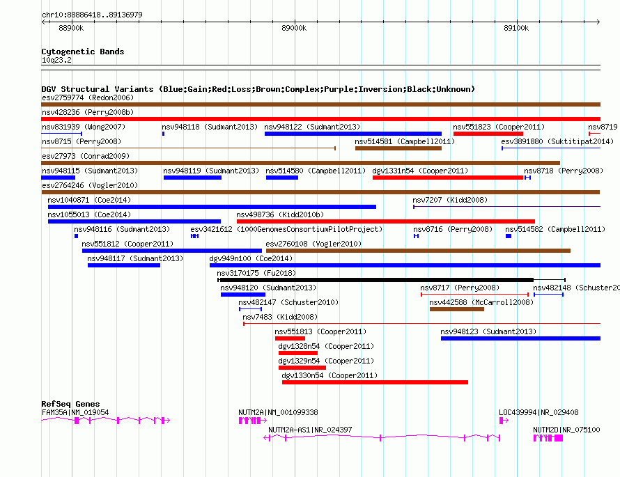620x477 pixels.
Task: Click the esv3891880 (Suktitipat2014) label
Action: pos(557,141)
